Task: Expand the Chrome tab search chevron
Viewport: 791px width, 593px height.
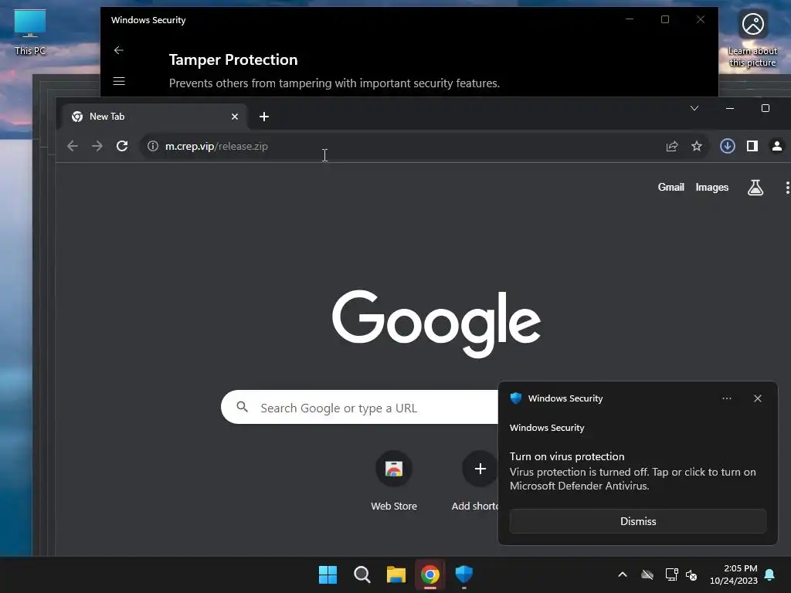Action: coord(694,108)
